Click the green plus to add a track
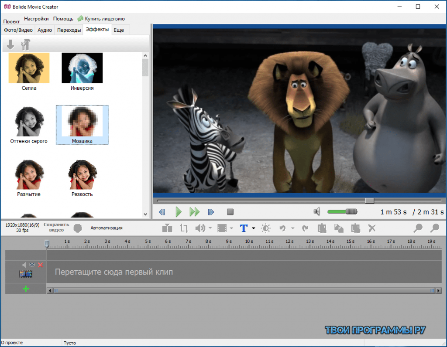This screenshot has height=347, width=447. (25, 289)
